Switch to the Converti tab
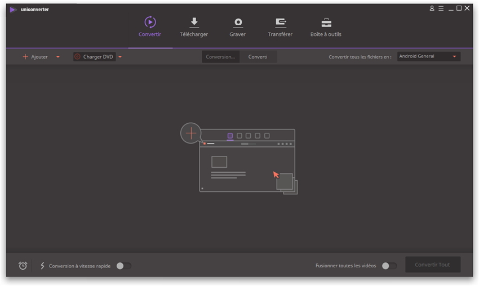Image resolution: width=479 pixels, height=286 pixels. click(x=258, y=57)
